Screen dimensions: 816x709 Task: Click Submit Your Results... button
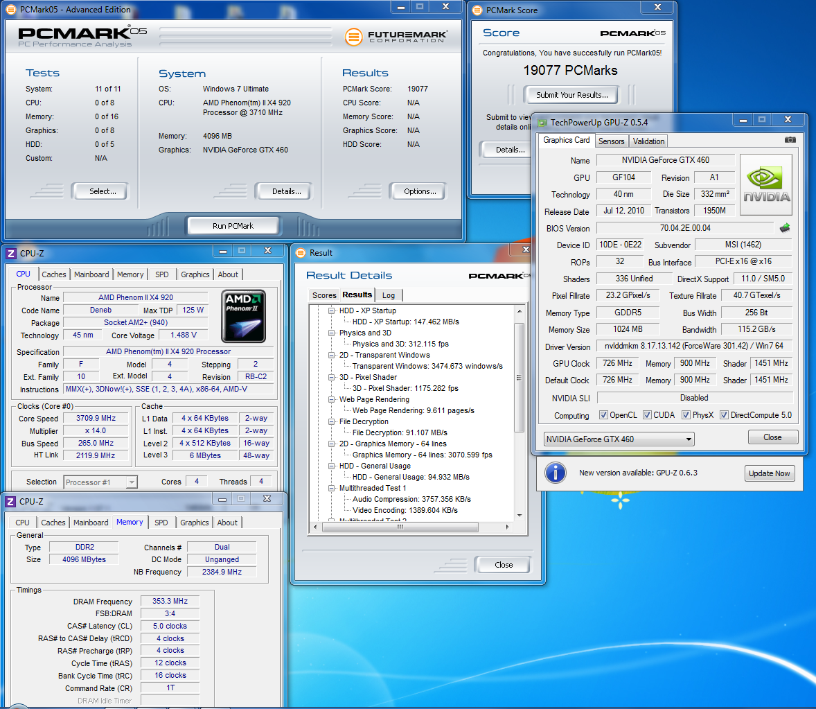click(x=572, y=95)
